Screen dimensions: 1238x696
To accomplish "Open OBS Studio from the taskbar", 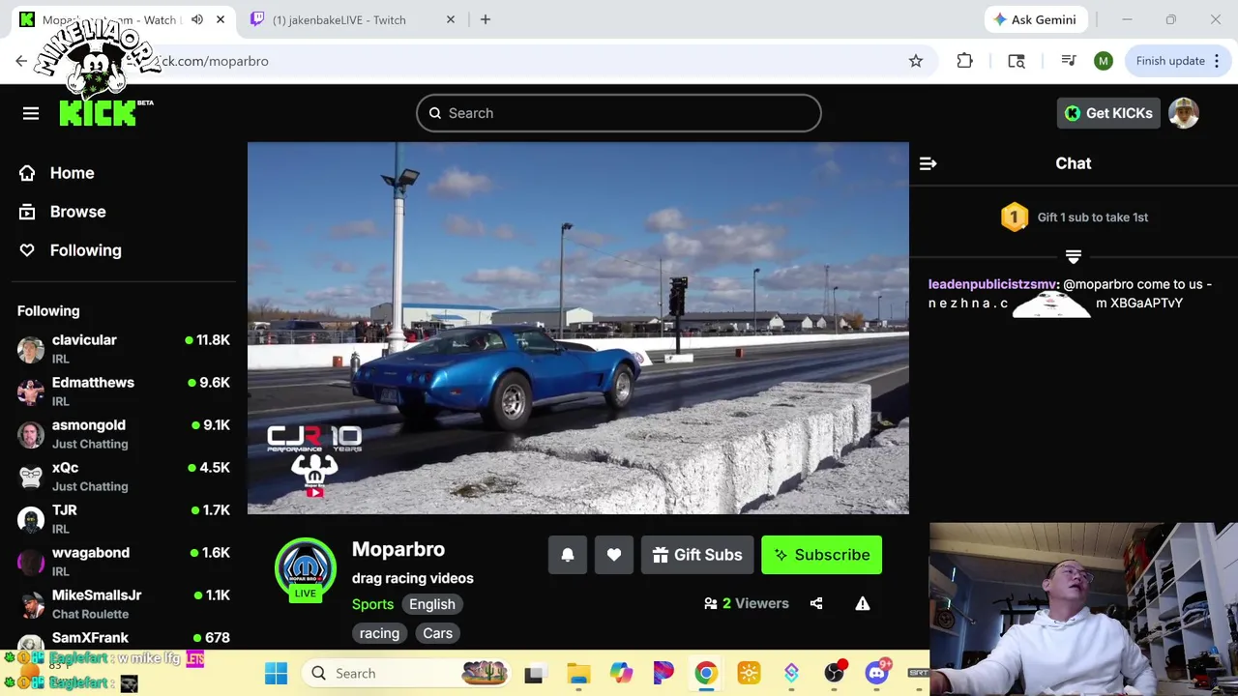I will (834, 673).
